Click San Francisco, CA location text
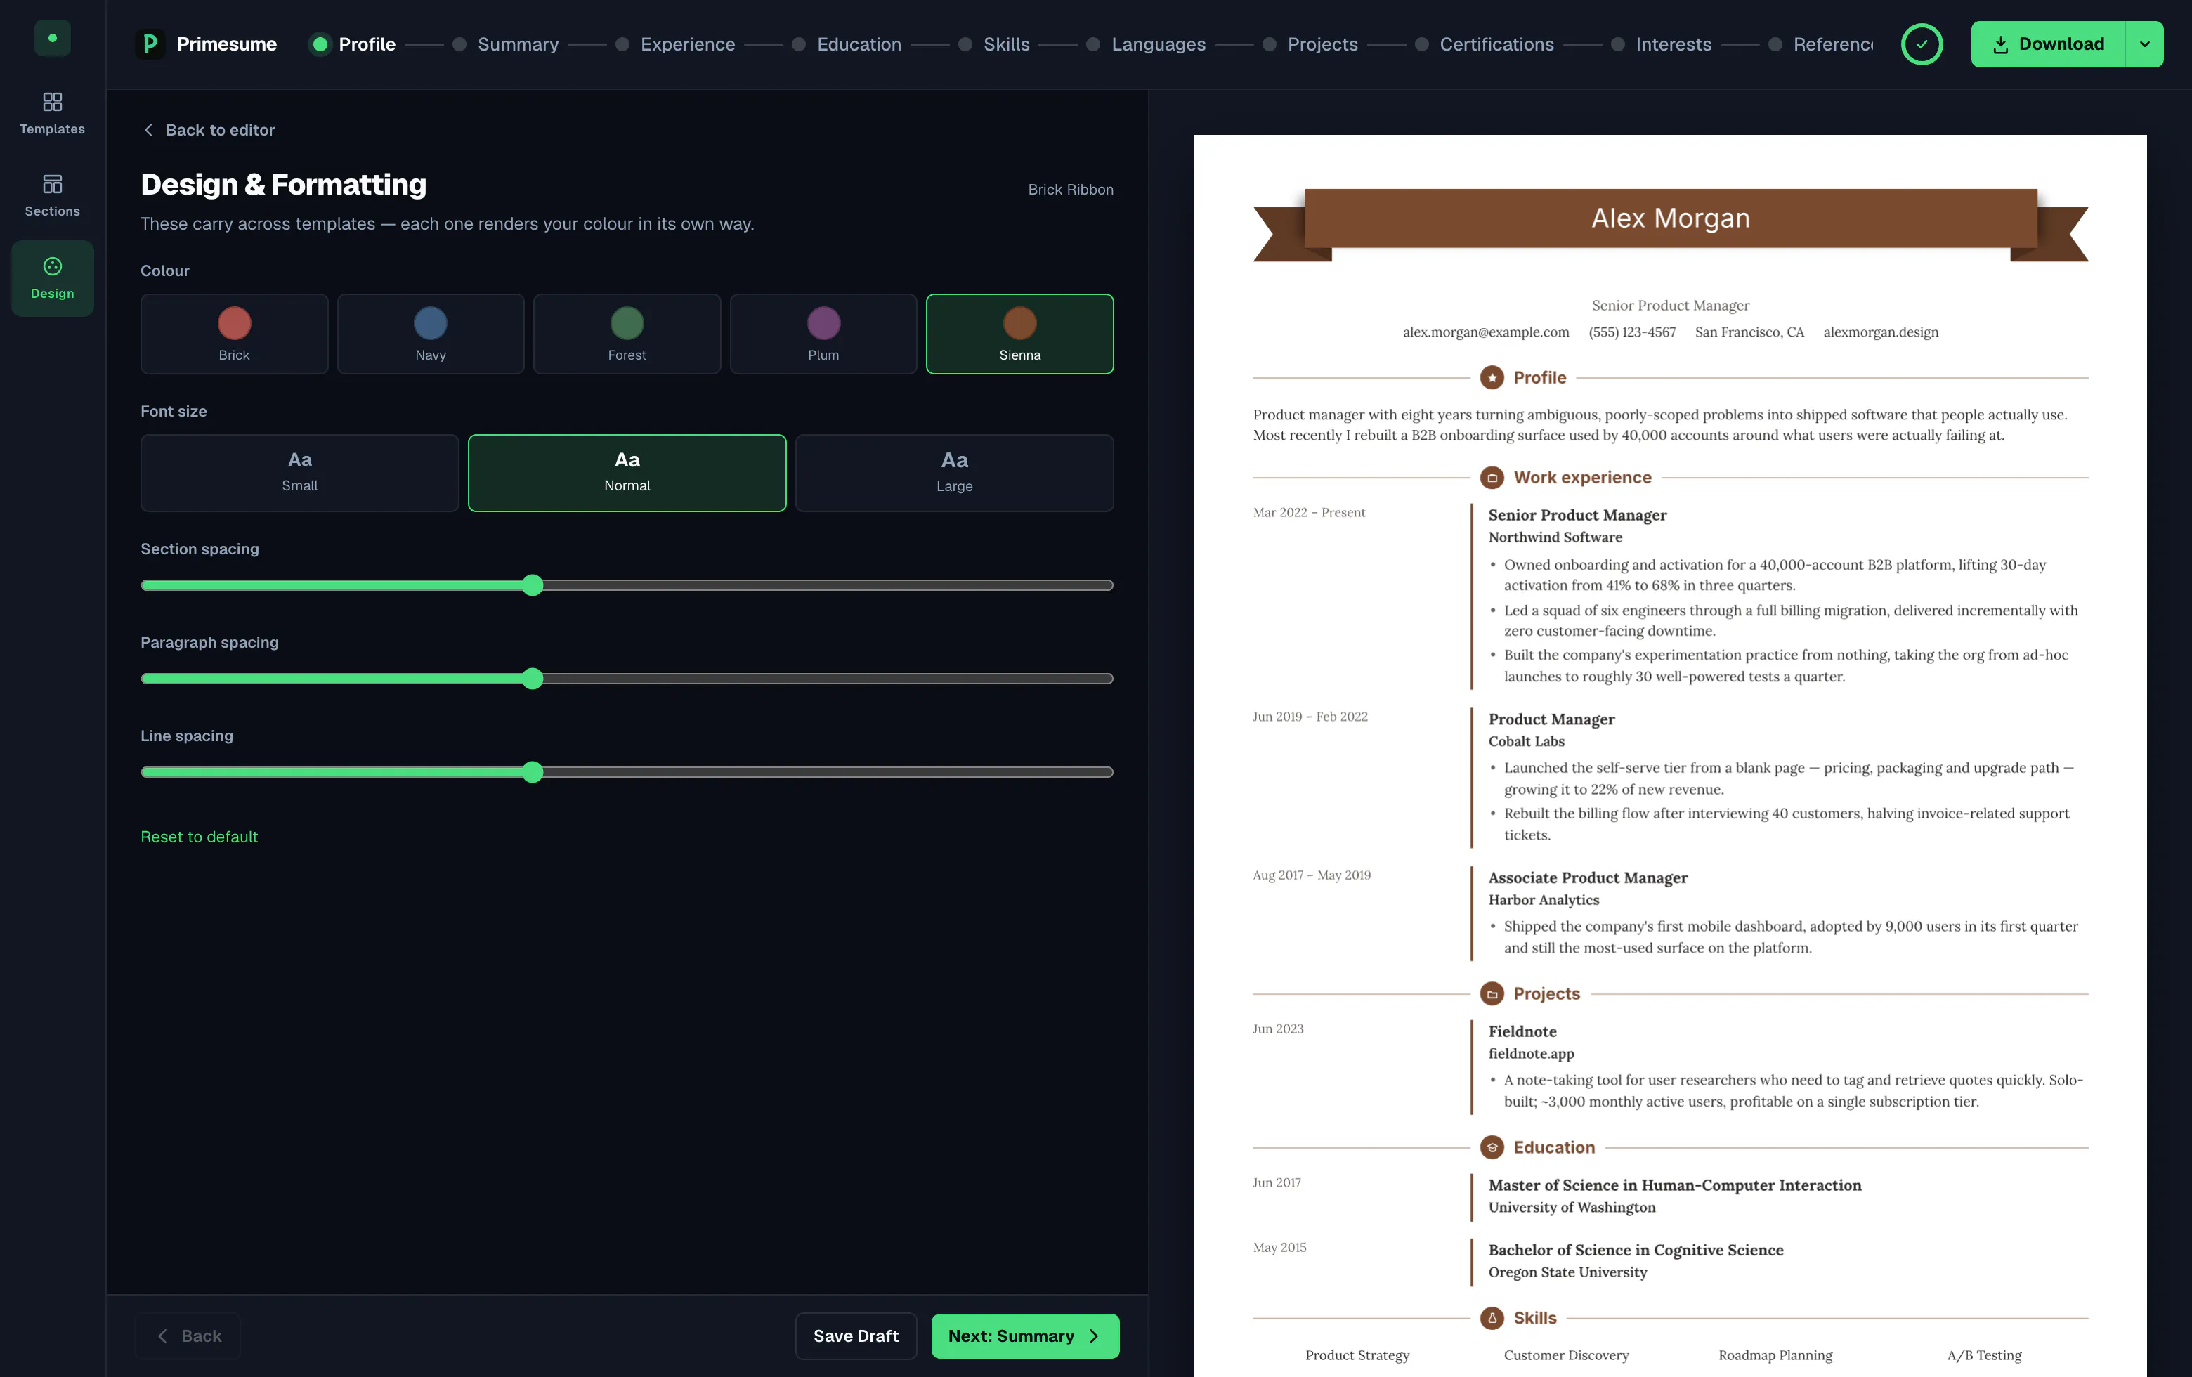 pos(1749,332)
